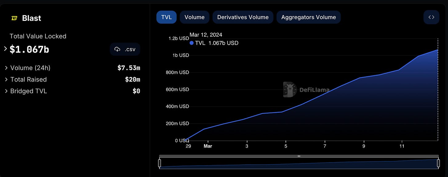Expand the Total Value Locked chevron
448x177 pixels.
[x=5, y=49]
